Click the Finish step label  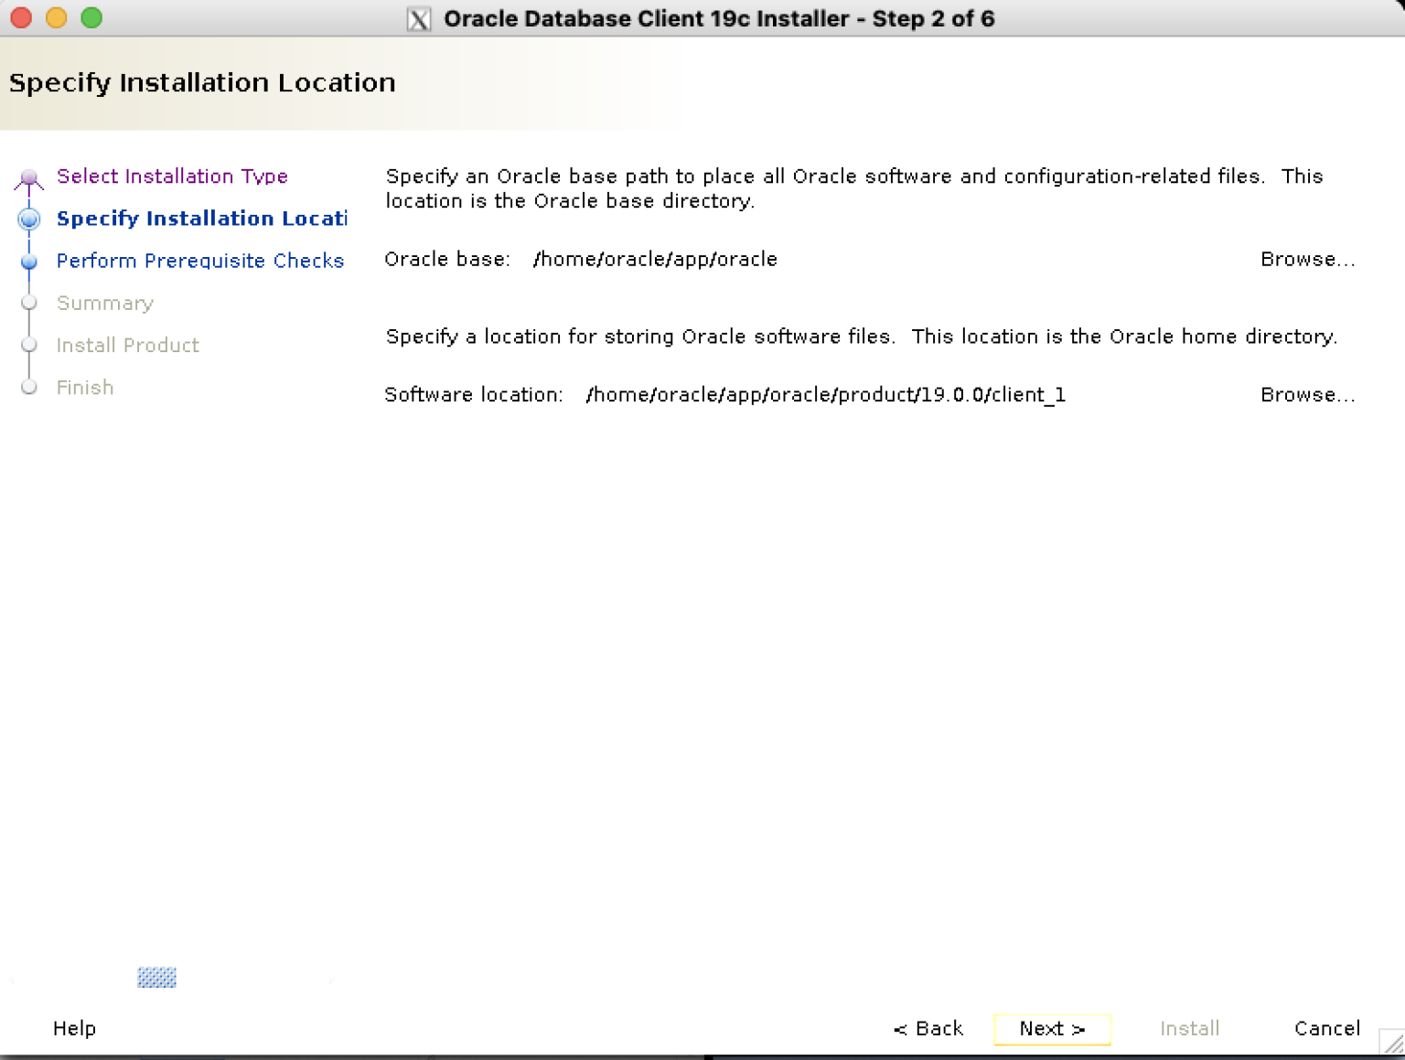(x=85, y=387)
